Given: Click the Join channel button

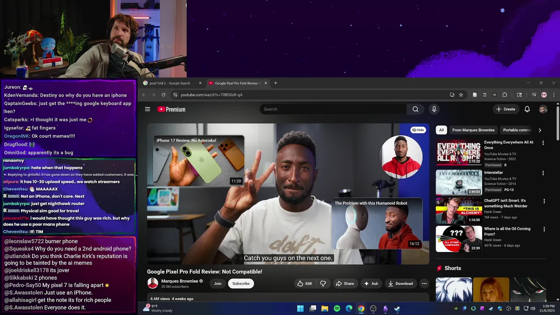Looking at the screenshot, I should coord(217,283).
